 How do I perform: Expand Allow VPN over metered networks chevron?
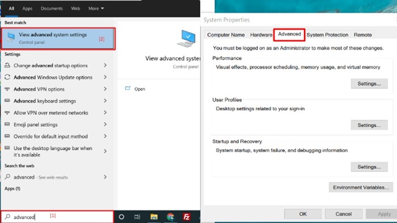(105, 112)
